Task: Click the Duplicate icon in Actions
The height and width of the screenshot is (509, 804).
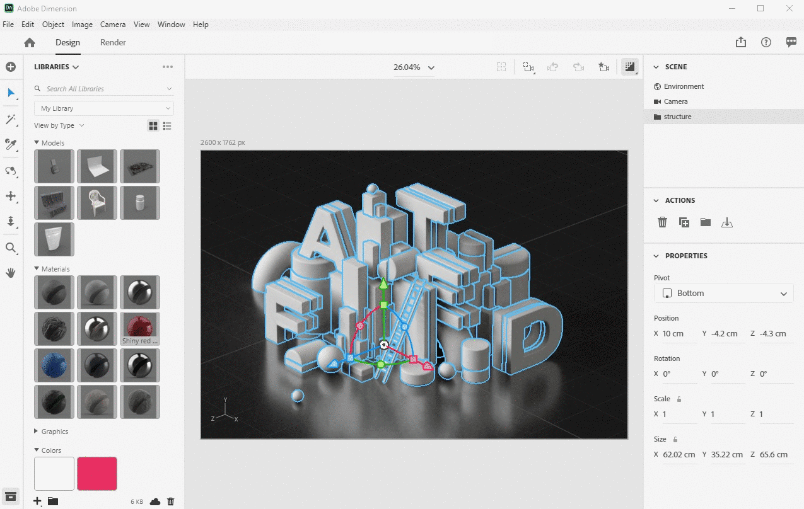Action: click(684, 222)
